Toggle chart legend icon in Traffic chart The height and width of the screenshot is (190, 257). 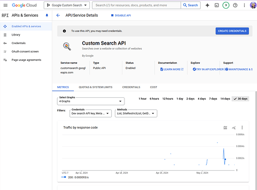[225, 128]
